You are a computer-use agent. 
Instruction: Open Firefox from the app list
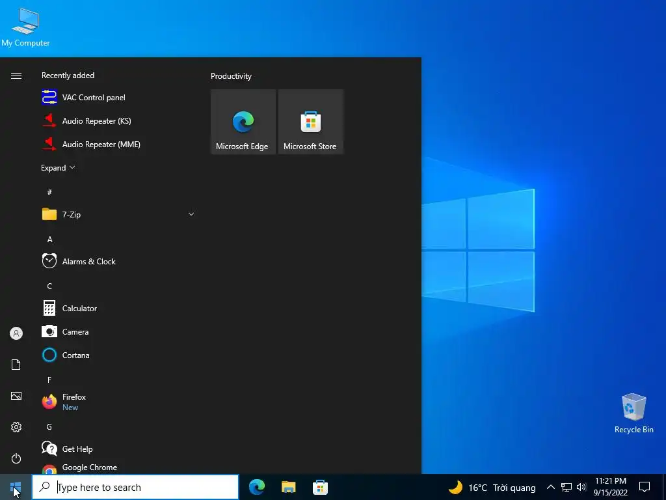119,402
